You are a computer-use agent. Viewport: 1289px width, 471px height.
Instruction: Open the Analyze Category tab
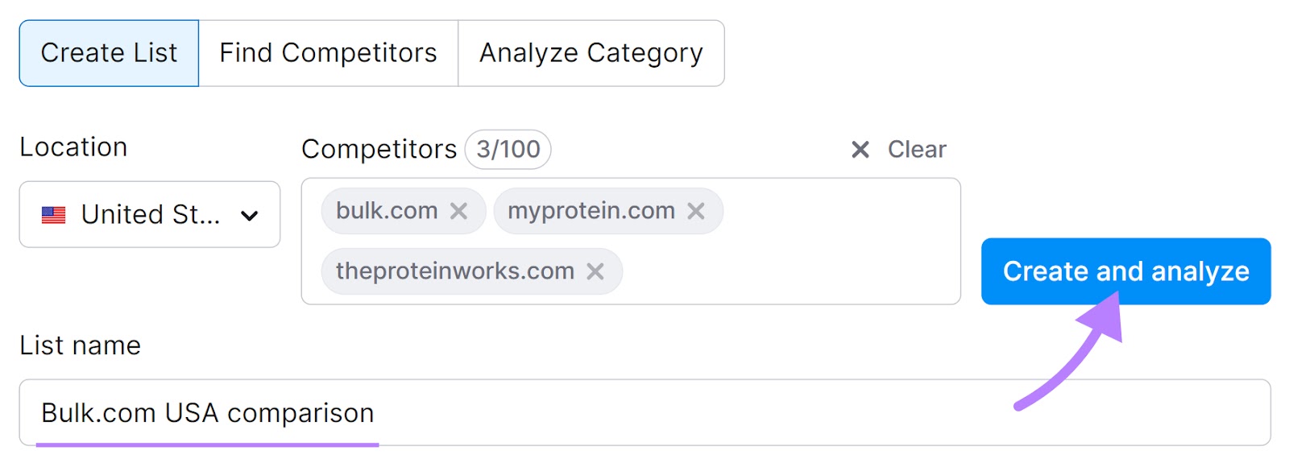pyautogui.click(x=591, y=53)
